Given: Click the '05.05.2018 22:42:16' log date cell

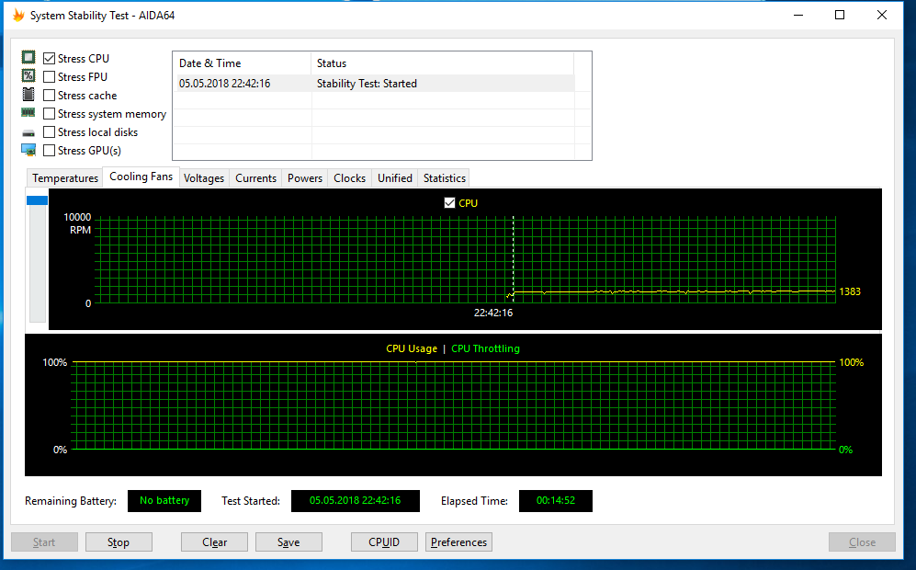Looking at the screenshot, I should click(225, 84).
